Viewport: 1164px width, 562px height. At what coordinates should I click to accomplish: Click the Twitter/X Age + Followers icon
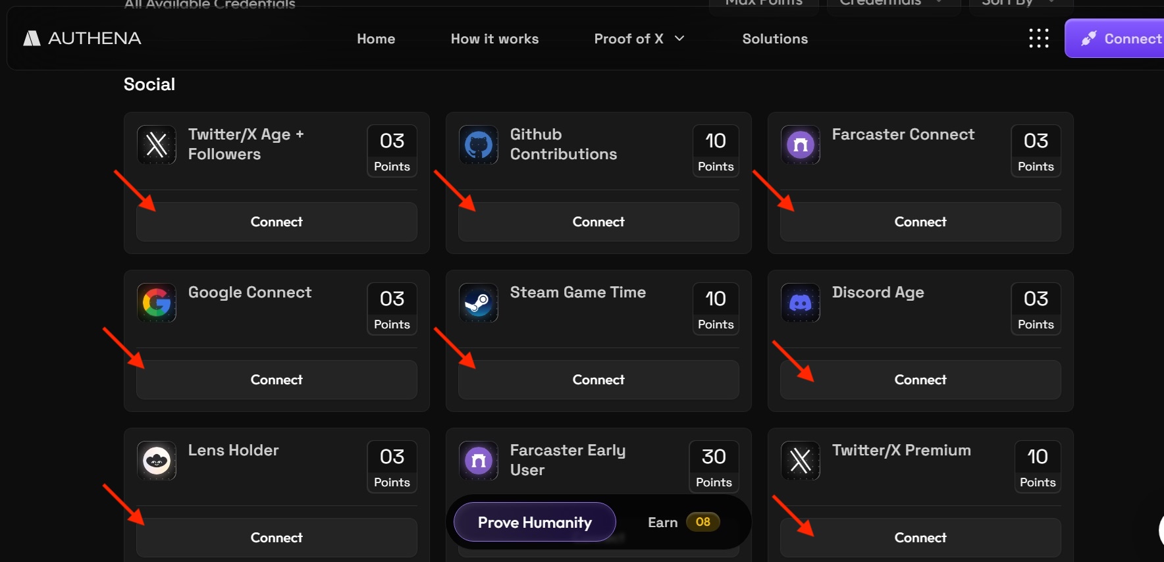coord(157,145)
